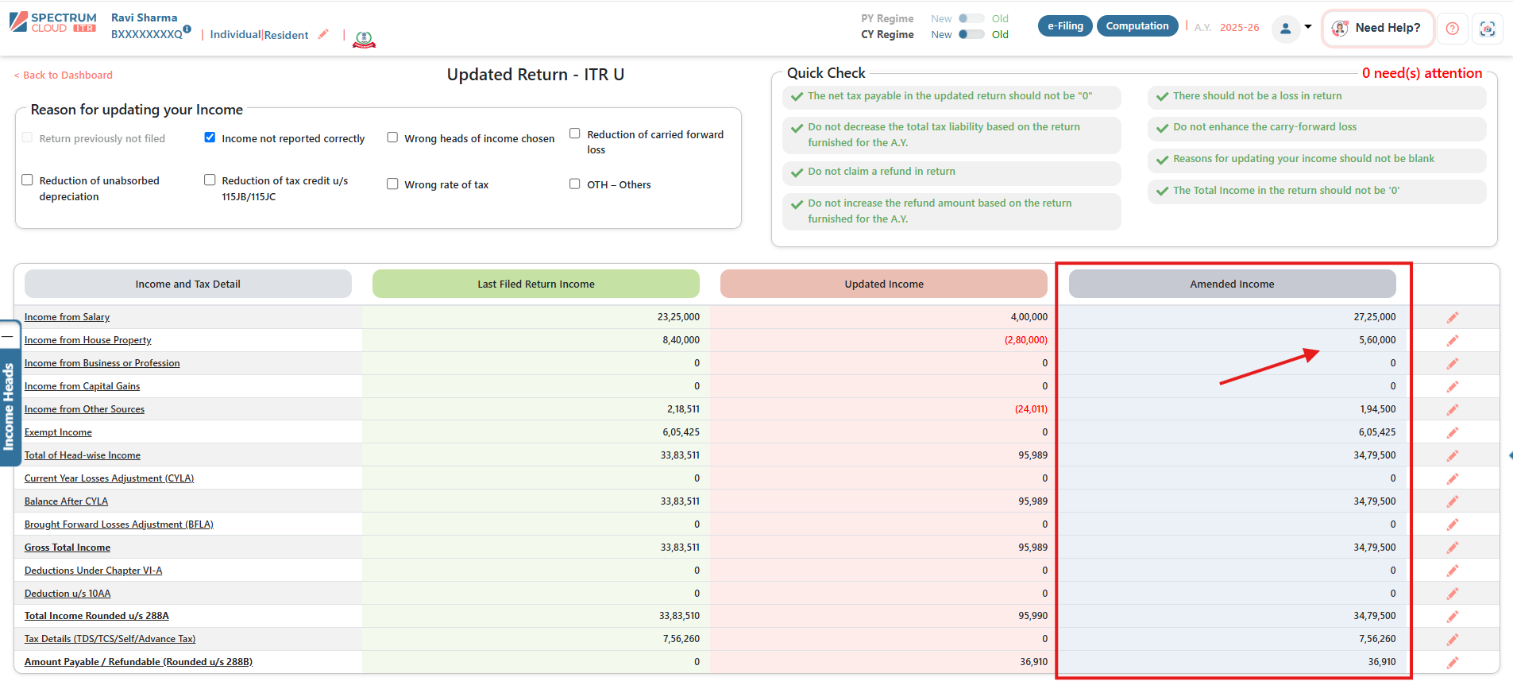Open Total of Head-wise Income link
This screenshot has height=685, width=1513.
[x=82, y=455]
